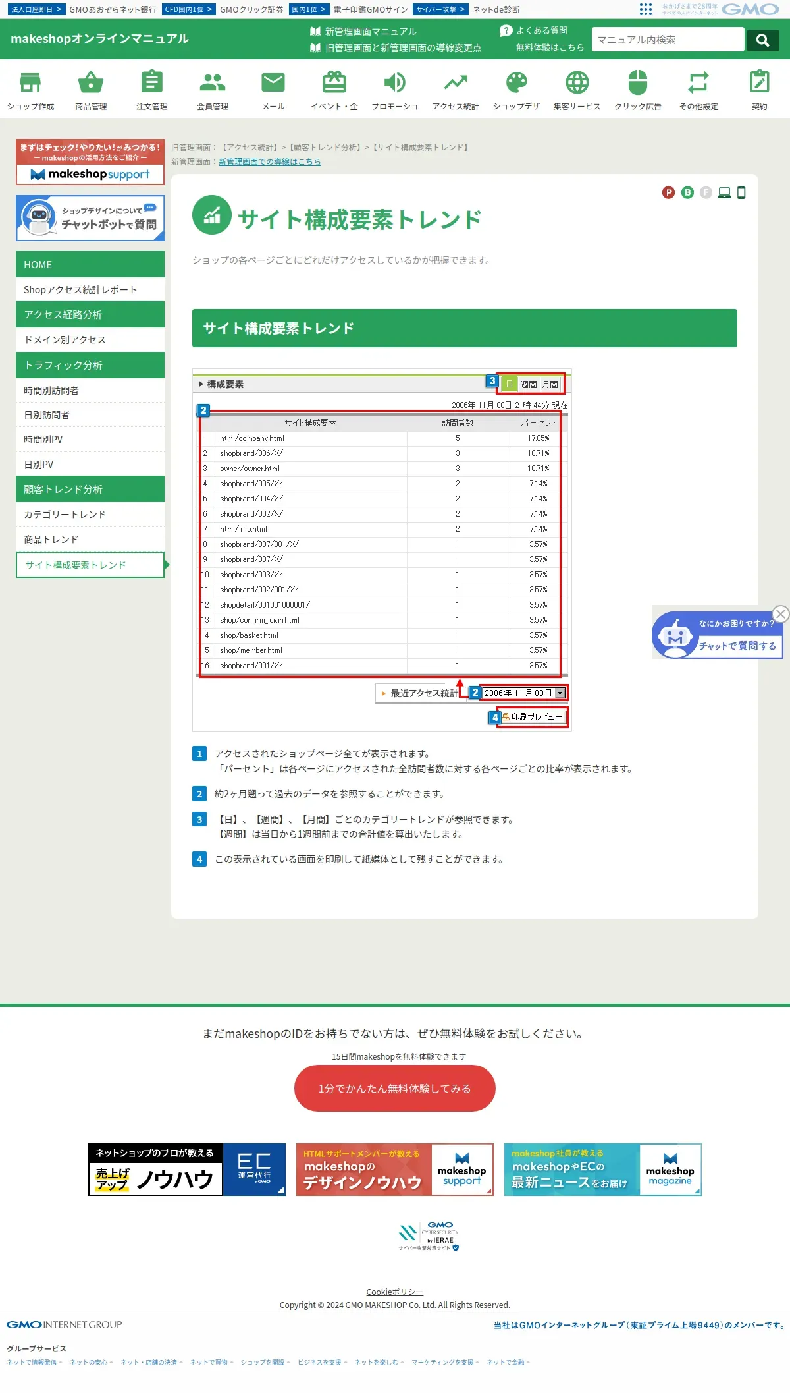The height and width of the screenshot is (1393, 790).
Task: Click the GMO logo in header
Action: click(750, 9)
